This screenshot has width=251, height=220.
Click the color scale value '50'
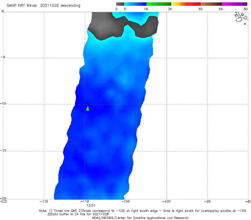(200, 9)
